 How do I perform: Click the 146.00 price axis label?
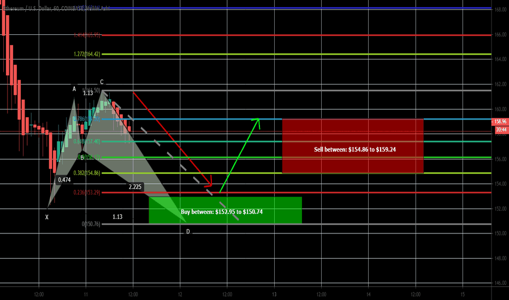pos(500,283)
